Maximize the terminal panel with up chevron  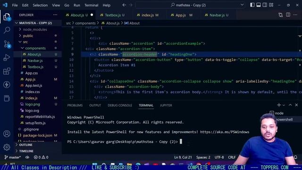point(290,105)
